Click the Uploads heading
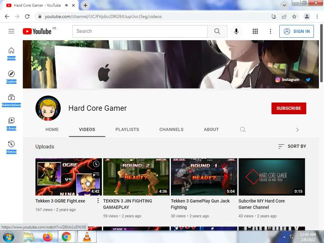This screenshot has width=324, height=243. pos(45,146)
